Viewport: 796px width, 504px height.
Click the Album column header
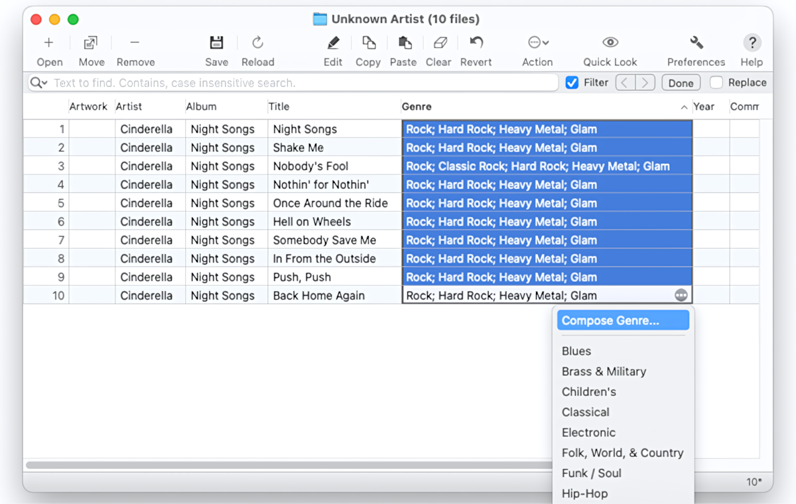coord(226,106)
